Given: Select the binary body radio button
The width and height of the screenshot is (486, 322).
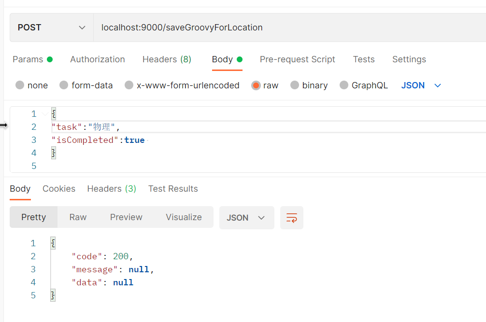Looking at the screenshot, I should [295, 85].
